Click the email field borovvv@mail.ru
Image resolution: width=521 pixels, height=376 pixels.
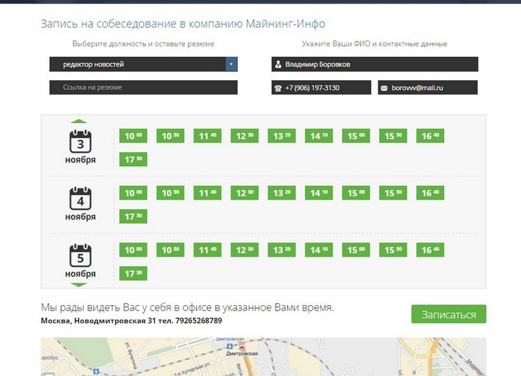428,87
